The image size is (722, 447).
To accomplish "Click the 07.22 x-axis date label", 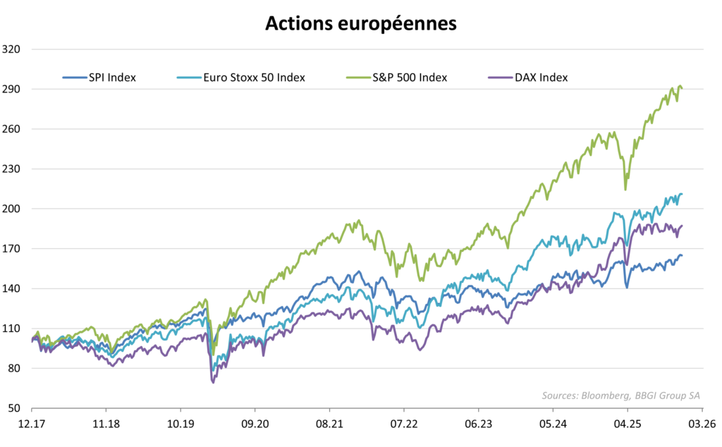I will click(x=404, y=426).
